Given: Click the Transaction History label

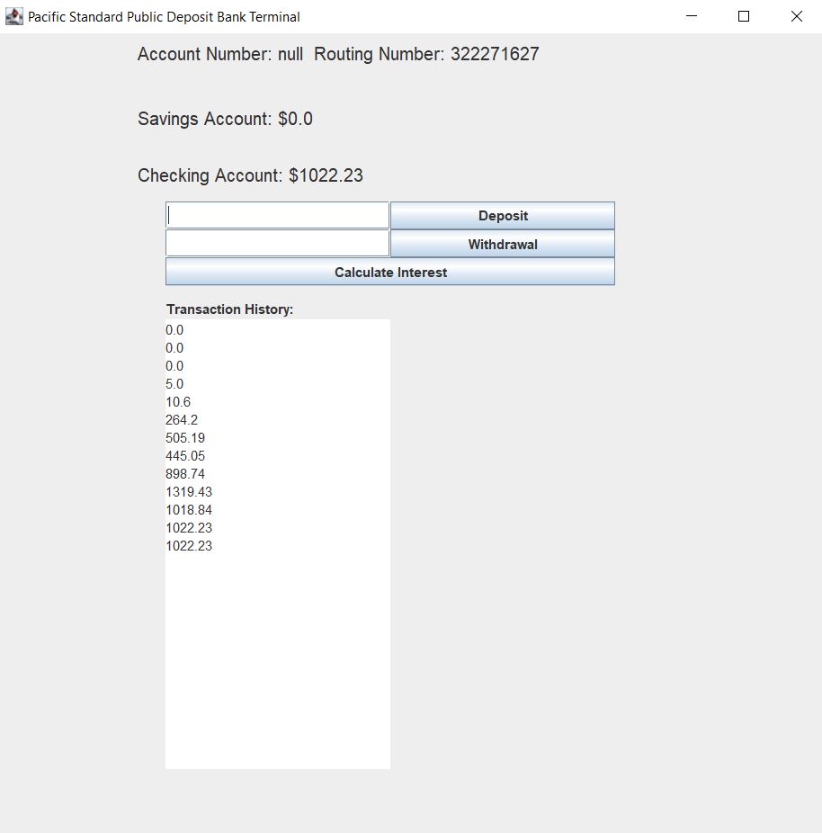Looking at the screenshot, I should point(229,309).
